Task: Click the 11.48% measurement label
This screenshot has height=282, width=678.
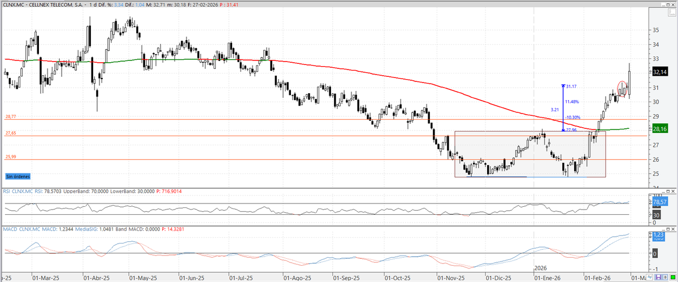Action: tap(573, 102)
